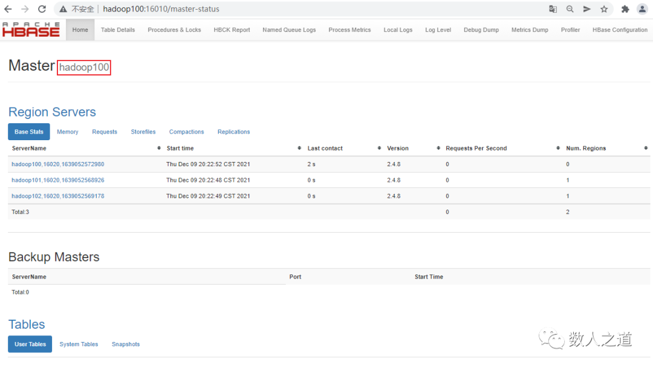This screenshot has height=368, width=653.
Task: Reload the master-status page
Action: (x=42, y=8)
